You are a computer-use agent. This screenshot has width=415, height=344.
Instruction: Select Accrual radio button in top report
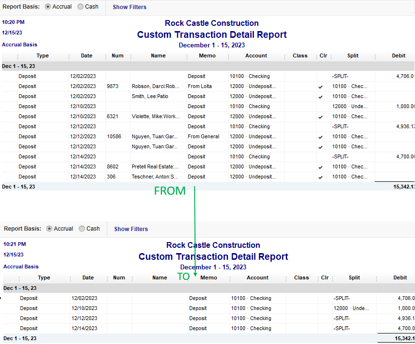[48, 7]
